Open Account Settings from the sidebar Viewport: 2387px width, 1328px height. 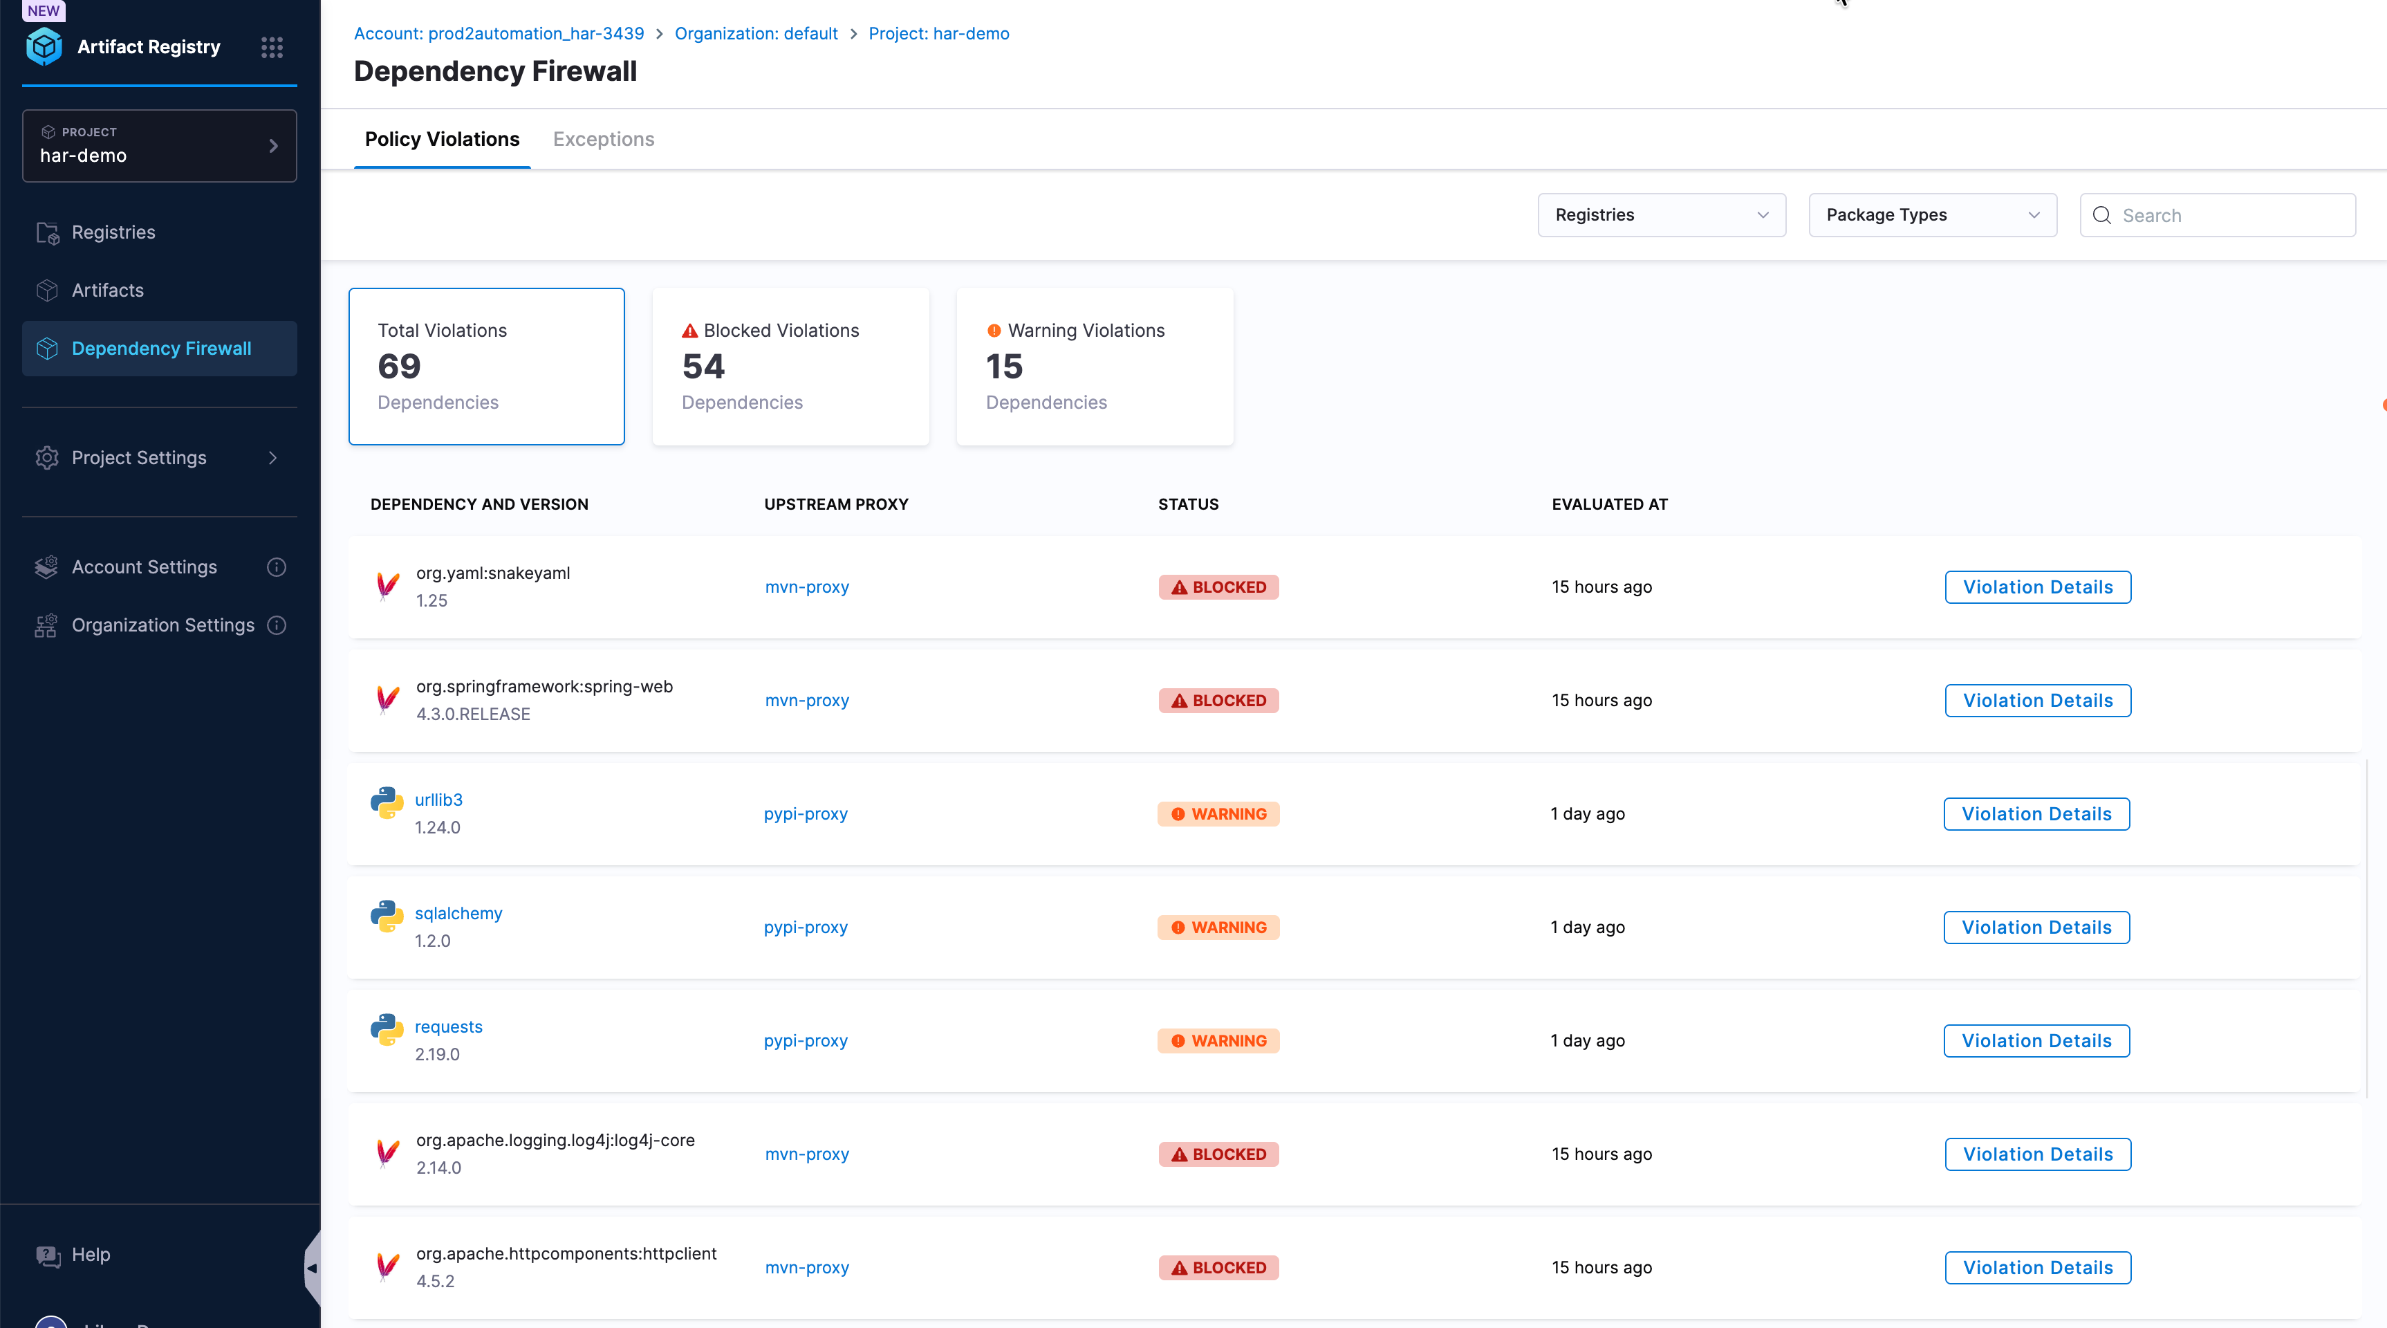[144, 566]
